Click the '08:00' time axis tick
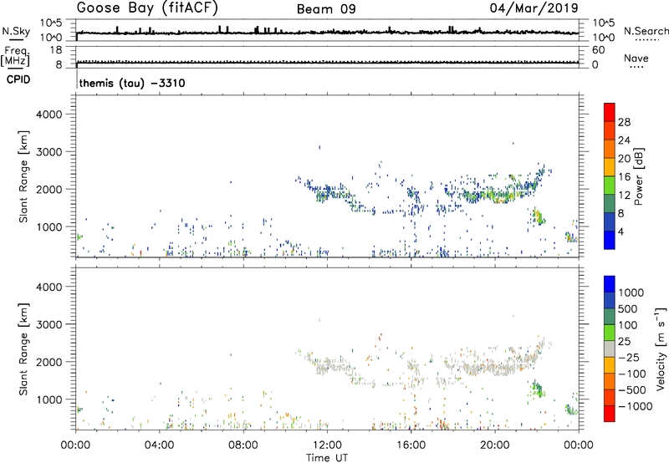 click(x=243, y=445)
